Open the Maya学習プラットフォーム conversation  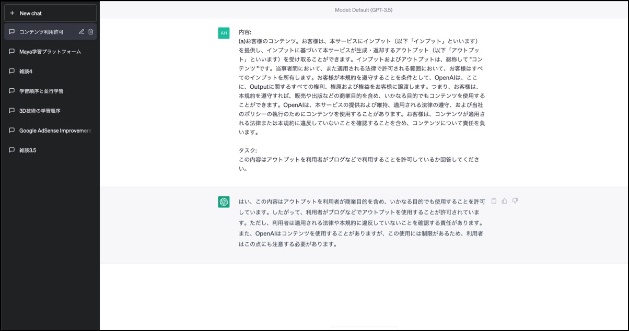(x=50, y=52)
